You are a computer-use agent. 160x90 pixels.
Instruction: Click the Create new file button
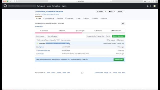91,36
